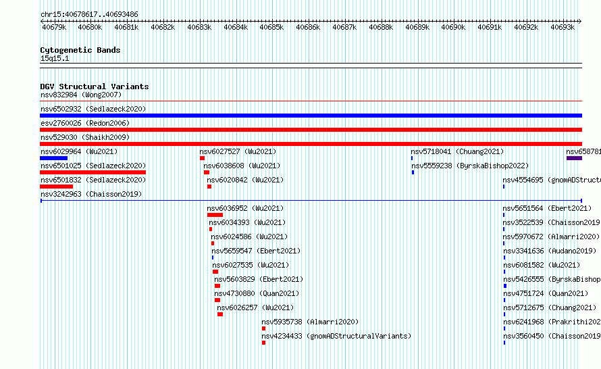The image size is (601, 369).
Task: Click the 40681k ruler position
Action: [x=126, y=27]
